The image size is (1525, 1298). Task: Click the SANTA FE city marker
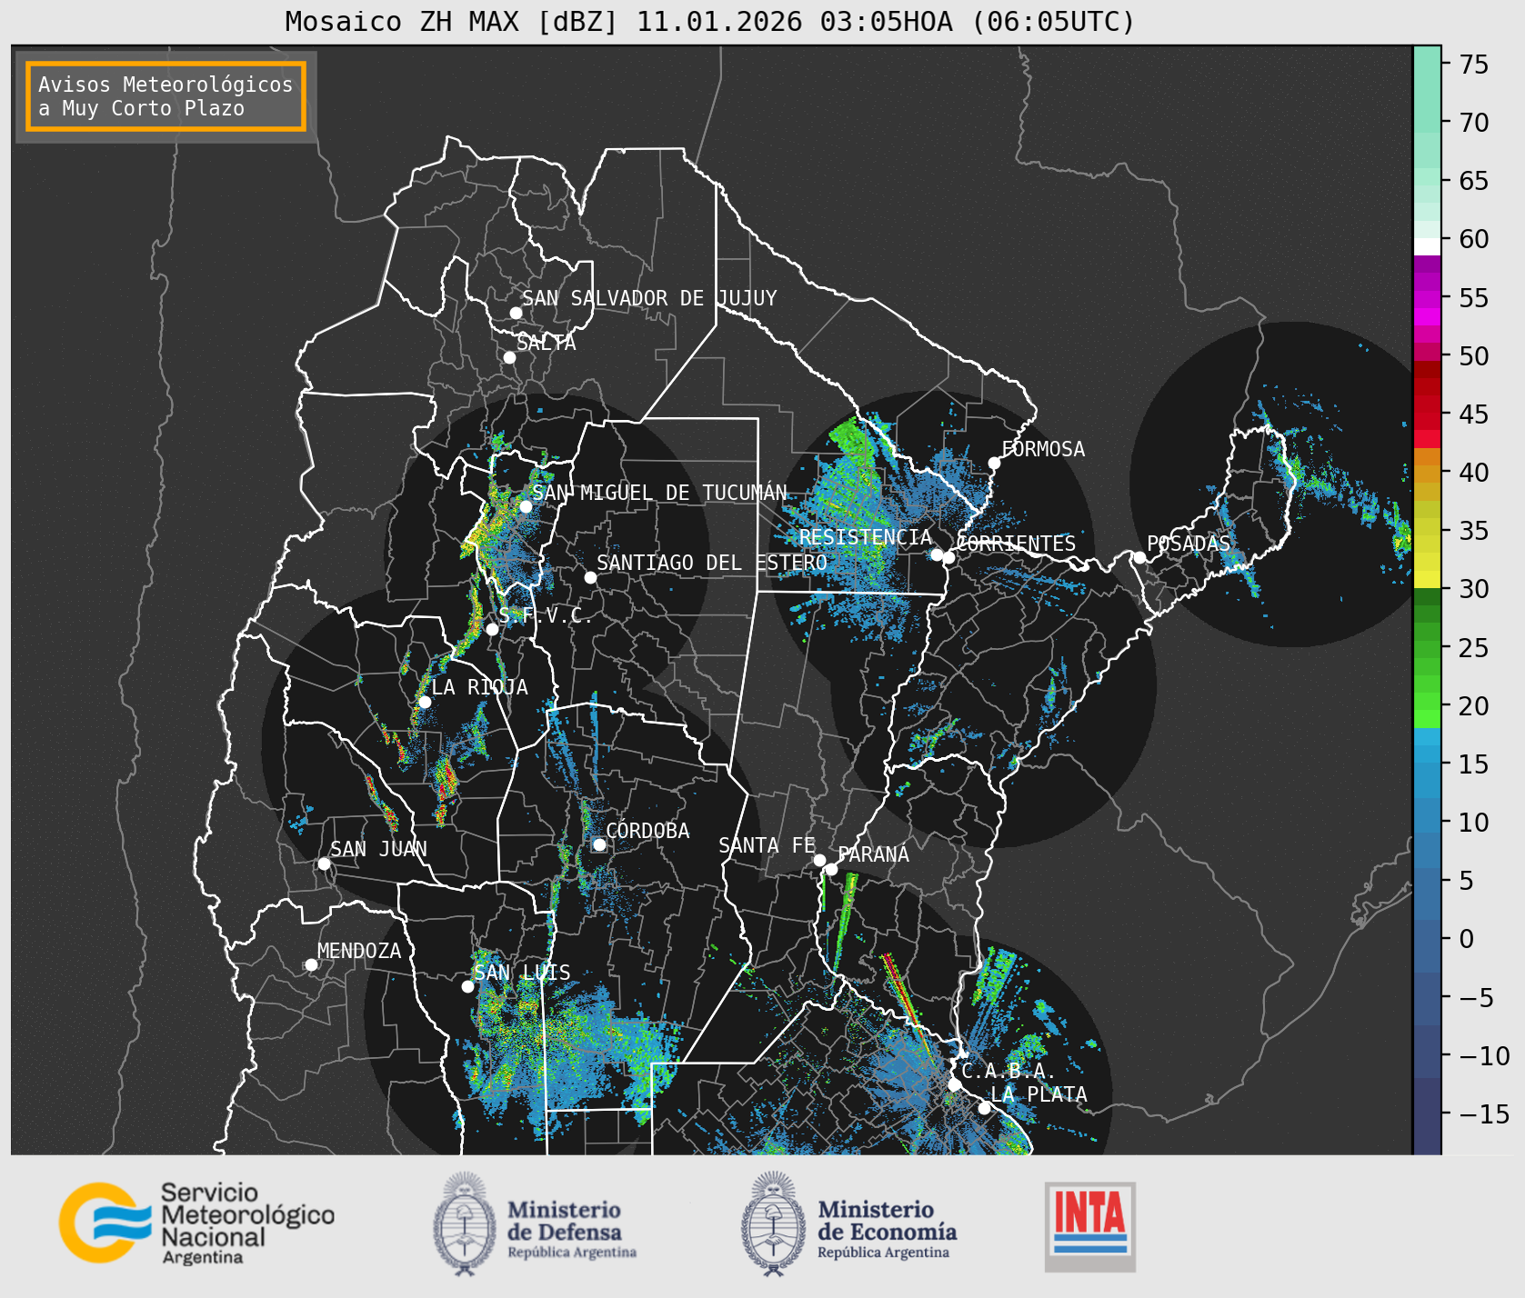(819, 860)
